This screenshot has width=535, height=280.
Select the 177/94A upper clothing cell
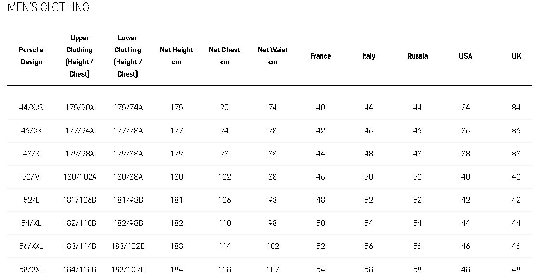(x=79, y=130)
